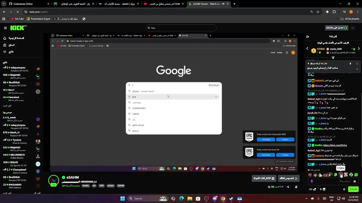362x203 pixels.
Task: Open the sSAHM streamer avatar
Action: pos(53,181)
